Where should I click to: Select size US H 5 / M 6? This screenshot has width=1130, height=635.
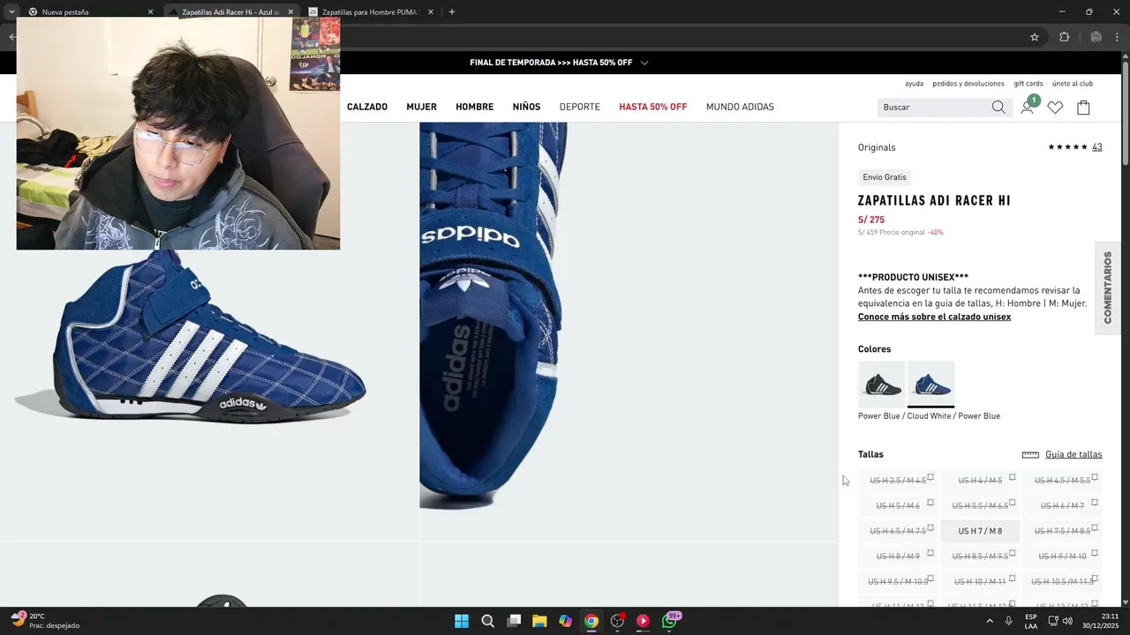(897, 506)
